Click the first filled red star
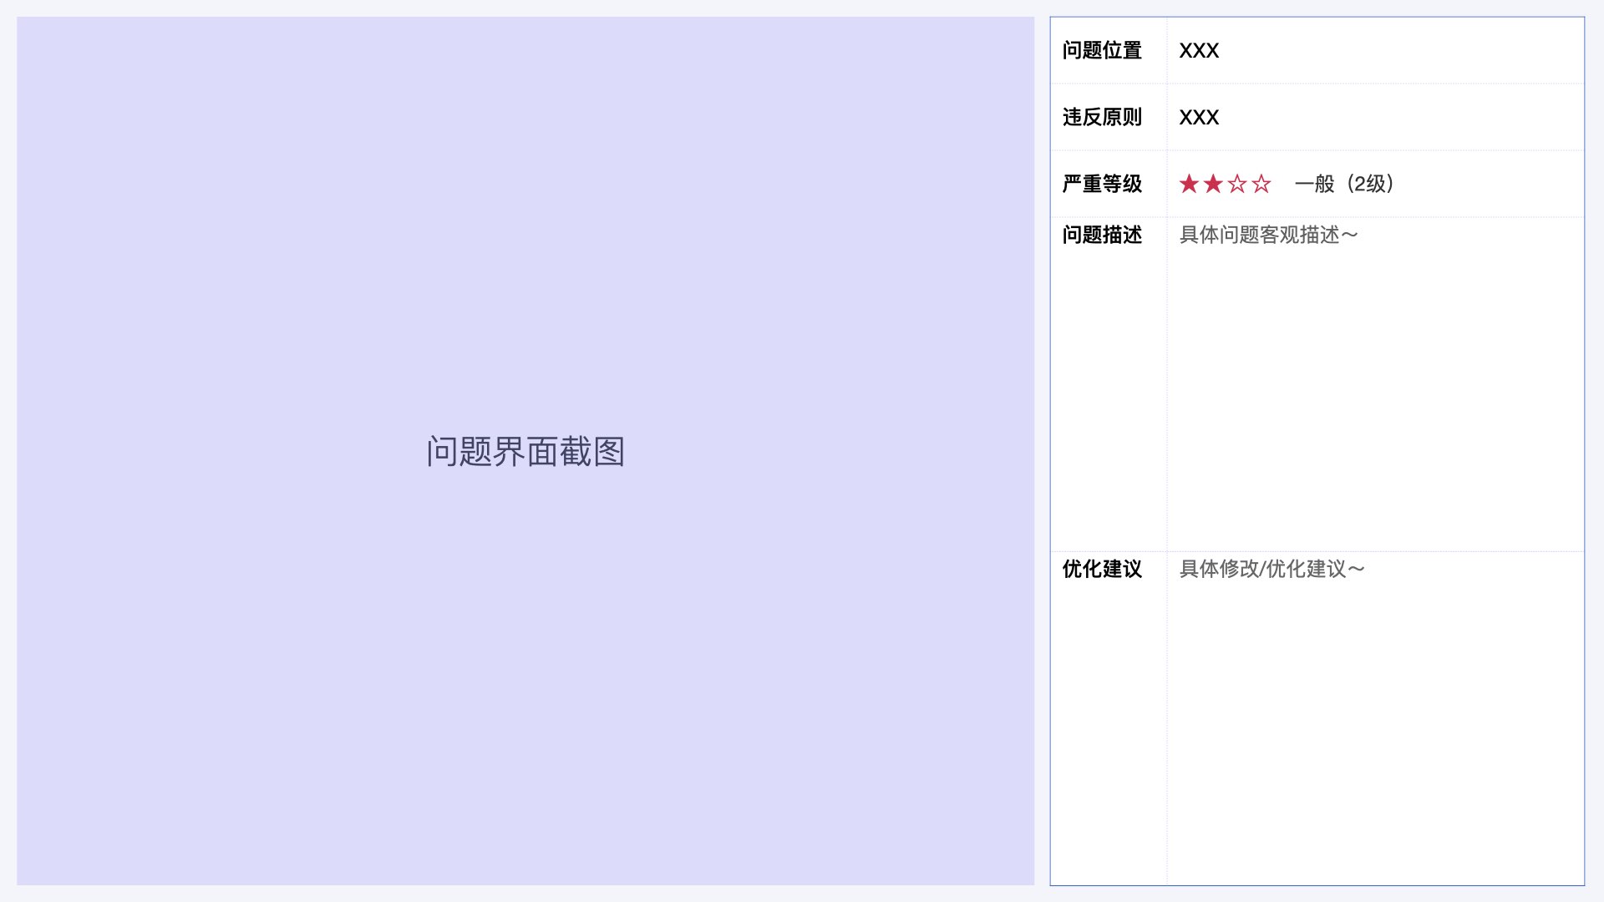1604x902 pixels. click(1189, 184)
